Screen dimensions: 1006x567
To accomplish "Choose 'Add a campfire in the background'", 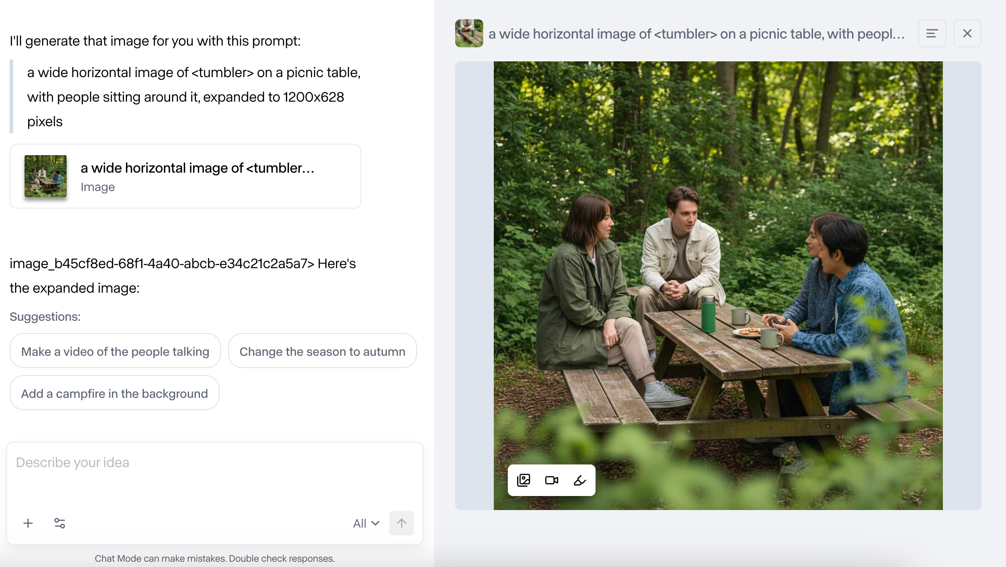I will click(x=114, y=393).
